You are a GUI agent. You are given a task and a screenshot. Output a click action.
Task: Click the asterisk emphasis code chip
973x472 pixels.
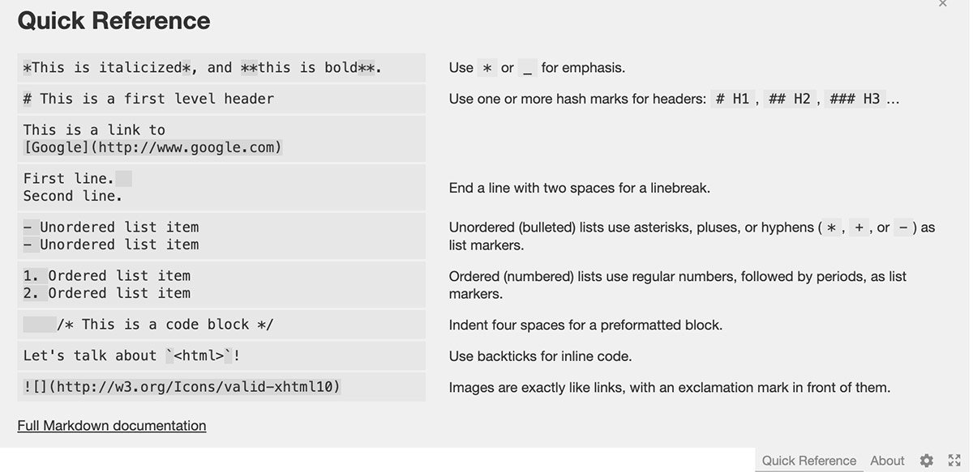click(486, 68)
